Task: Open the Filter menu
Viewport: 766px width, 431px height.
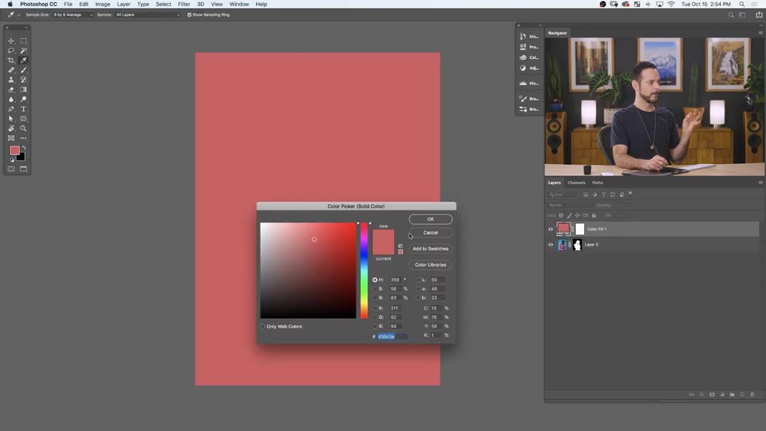Action: (x=184, y=4)
